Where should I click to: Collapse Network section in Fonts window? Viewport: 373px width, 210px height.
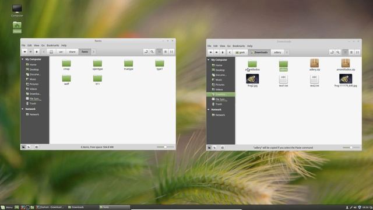(23, 109)
